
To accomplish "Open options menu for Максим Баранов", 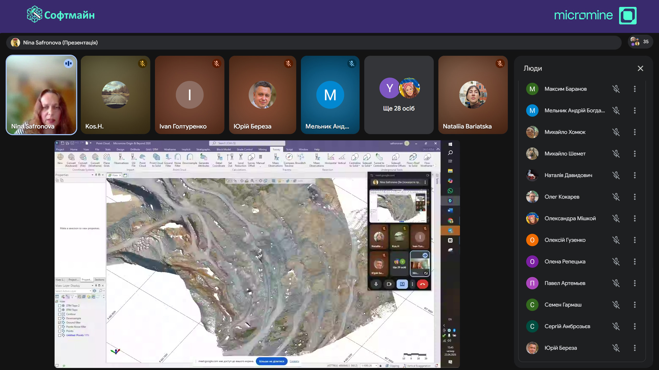I will pos(635,89).
